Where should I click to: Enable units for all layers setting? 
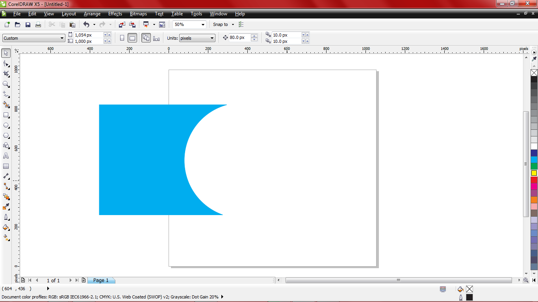tap(146, 38)
